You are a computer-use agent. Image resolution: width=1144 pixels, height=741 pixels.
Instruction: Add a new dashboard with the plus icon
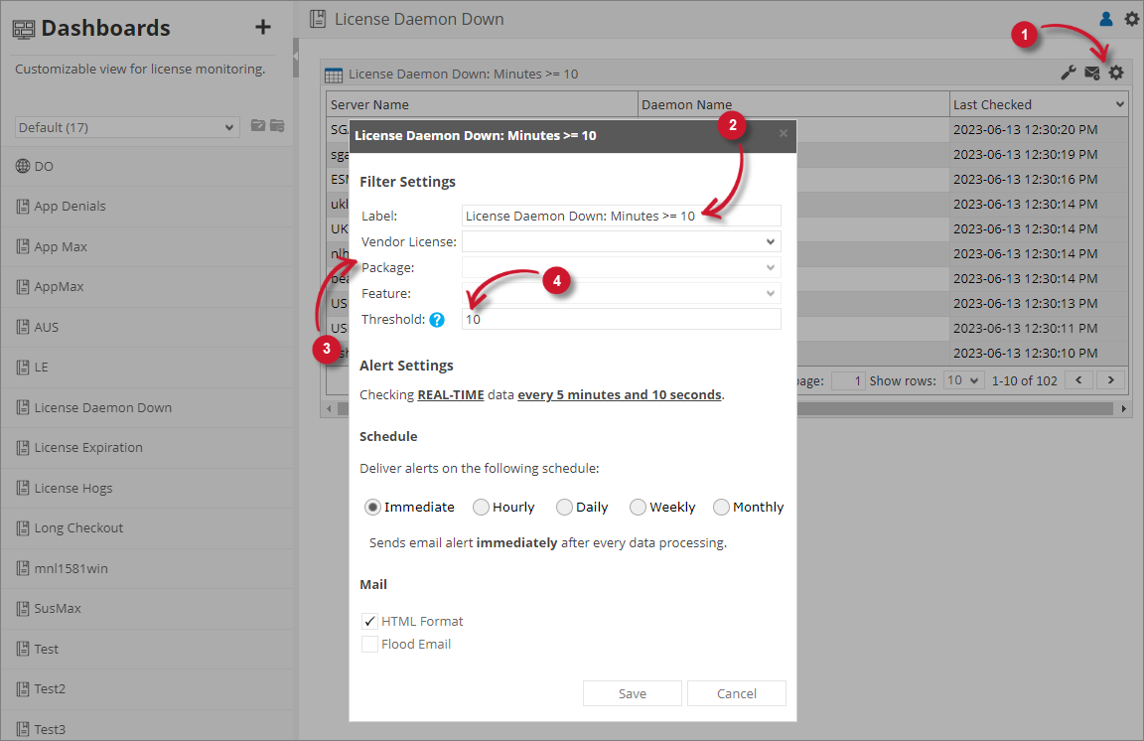click(262, 27)
